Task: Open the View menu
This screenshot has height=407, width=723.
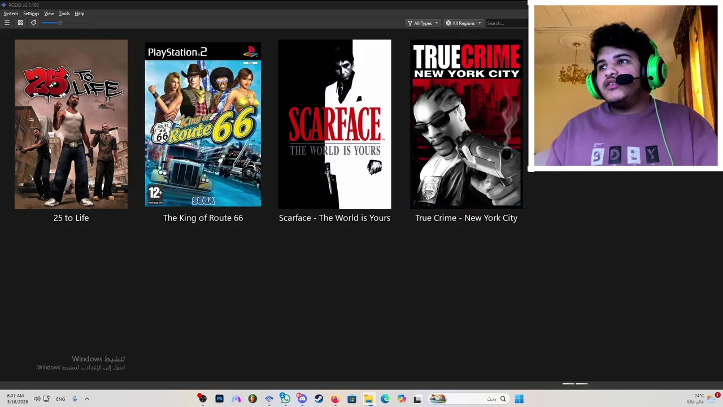Action: [x=49, y=14]
